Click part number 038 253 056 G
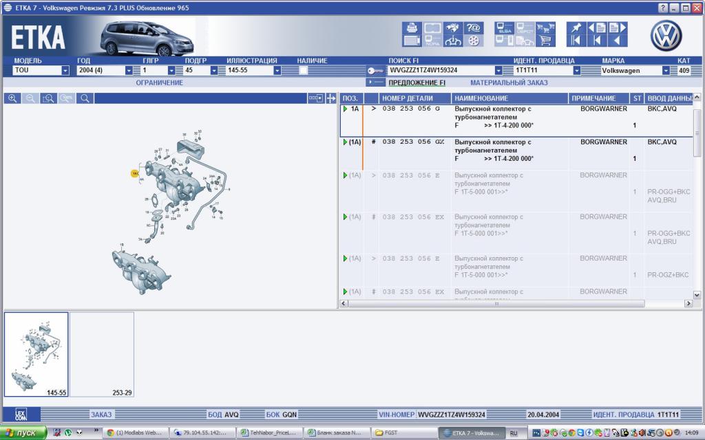Image resolution: width=705 pixels, height=440 pixels. click(x=412, y=109)
